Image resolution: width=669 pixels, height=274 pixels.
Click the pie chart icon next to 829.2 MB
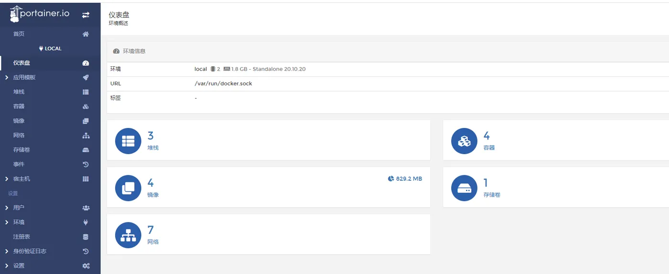391,179
